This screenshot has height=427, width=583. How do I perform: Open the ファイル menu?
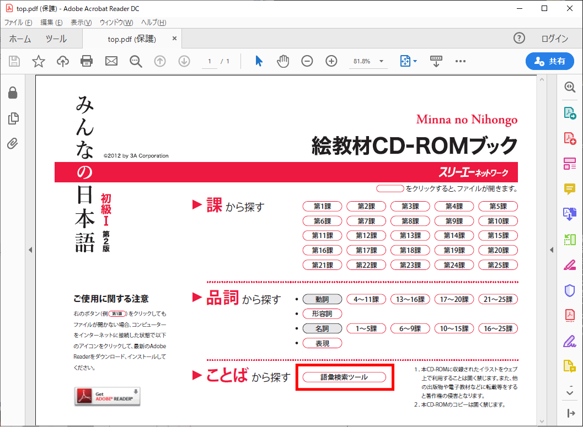(x=18, y=23)
